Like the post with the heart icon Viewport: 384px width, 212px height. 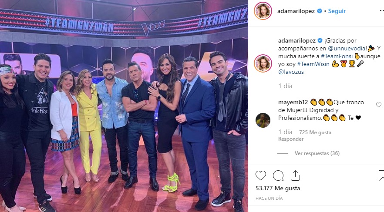260,176
